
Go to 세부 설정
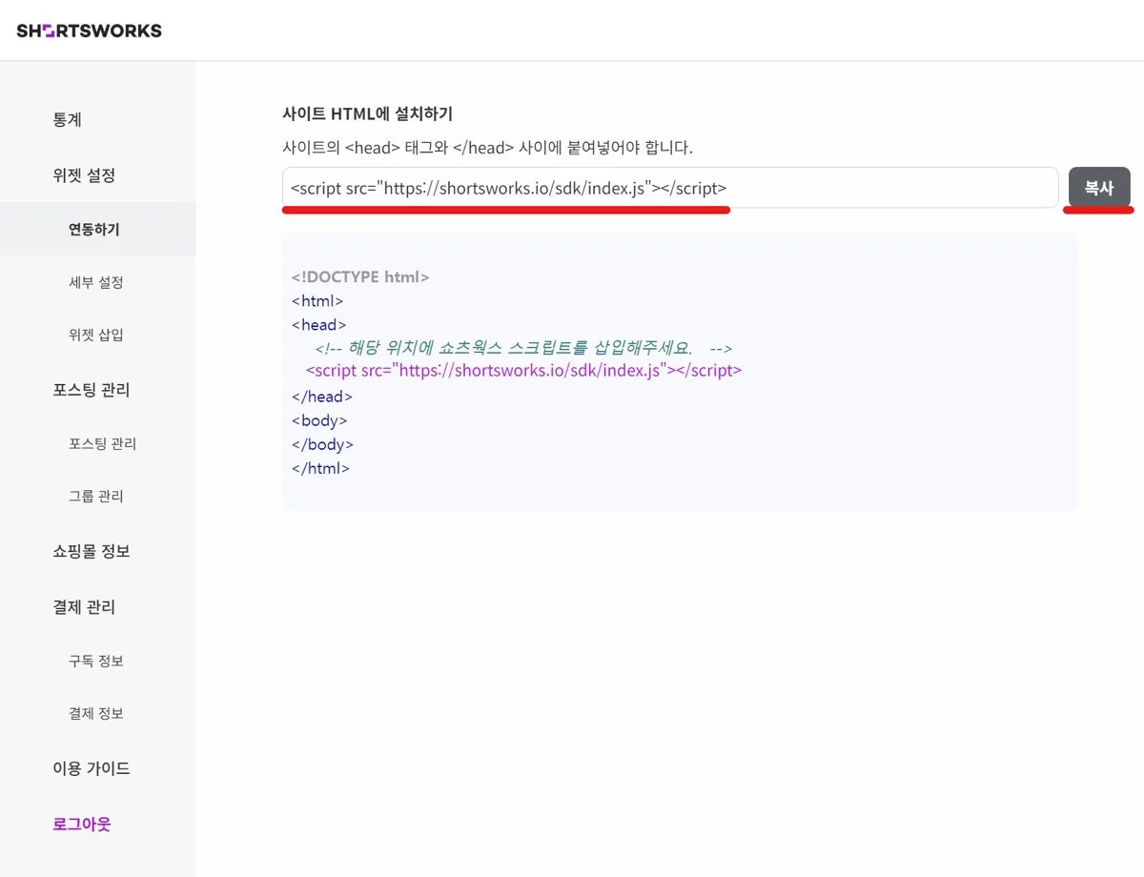[x=96, y=282]
